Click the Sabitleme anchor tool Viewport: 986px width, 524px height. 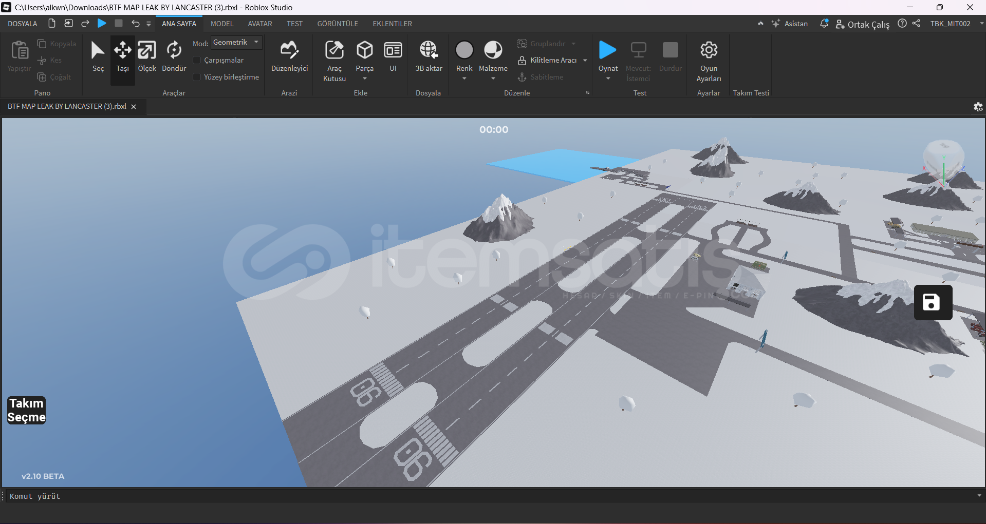pos(541,77)
